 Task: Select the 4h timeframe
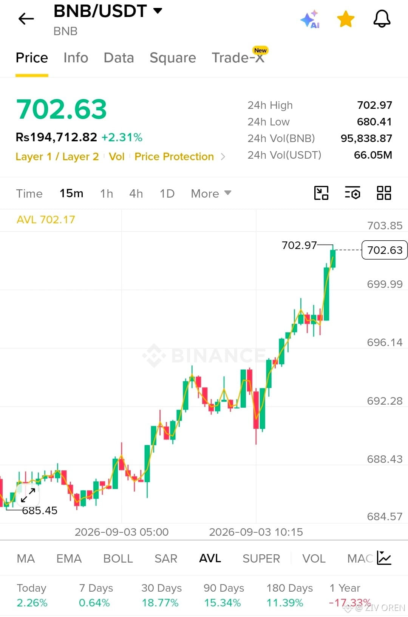point(136,193)
